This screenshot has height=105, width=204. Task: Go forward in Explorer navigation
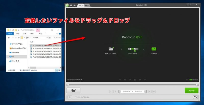12,38
